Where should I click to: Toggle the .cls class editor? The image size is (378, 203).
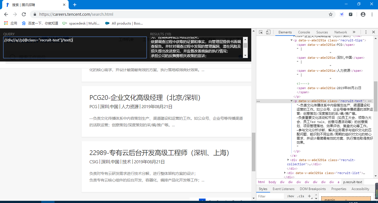coord(301,196)
